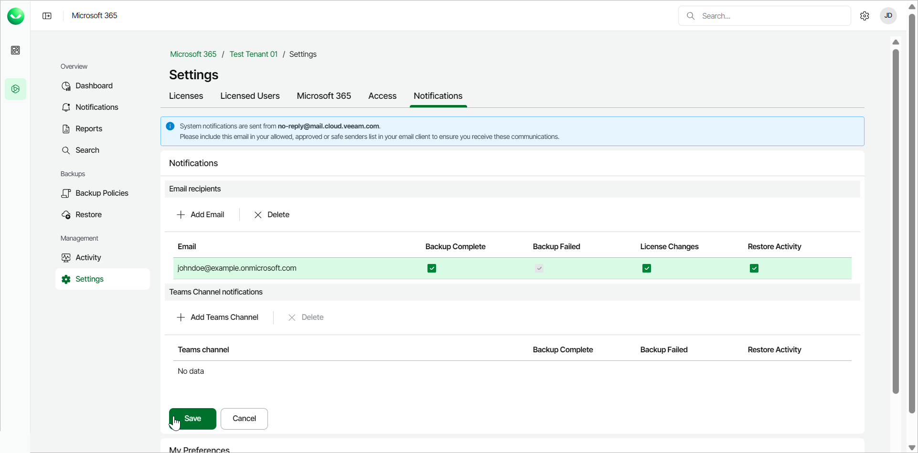Open Backup Policies in sidebar

101,193
